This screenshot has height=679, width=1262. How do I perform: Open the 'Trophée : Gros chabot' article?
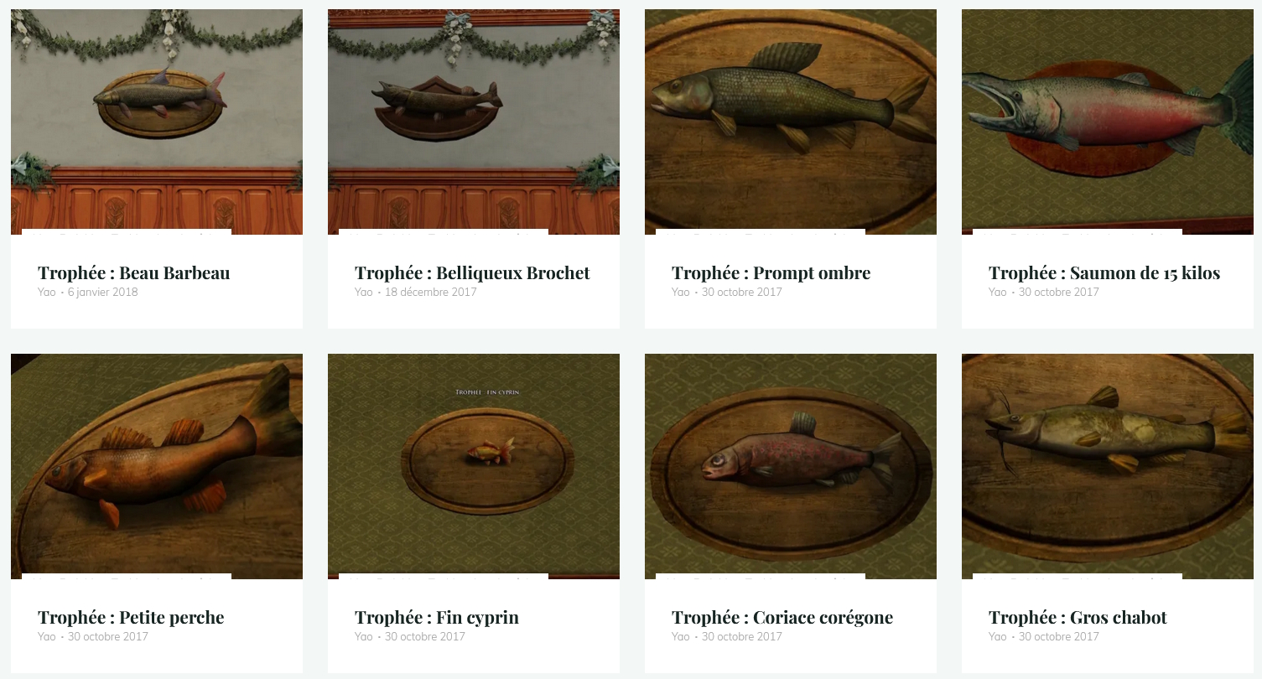click(1078, 618)
